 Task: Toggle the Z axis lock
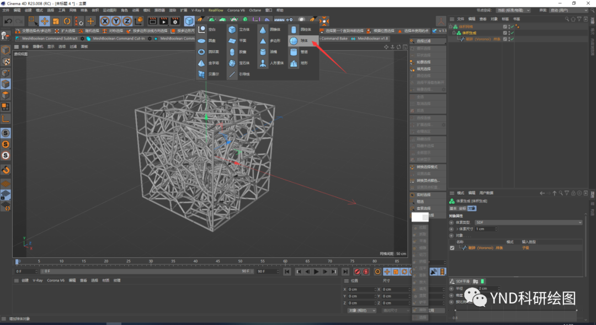pos(127,21)
